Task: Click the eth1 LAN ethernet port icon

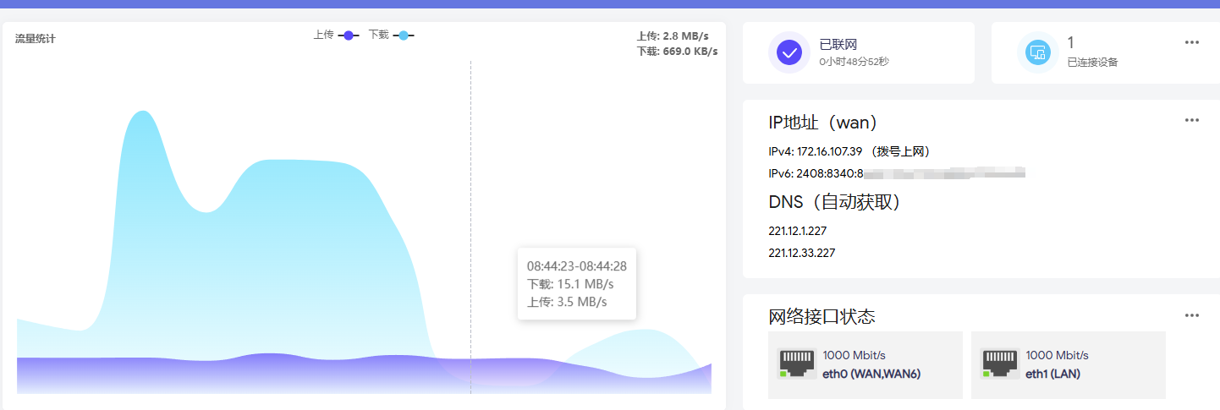Action: pos(998,364)
